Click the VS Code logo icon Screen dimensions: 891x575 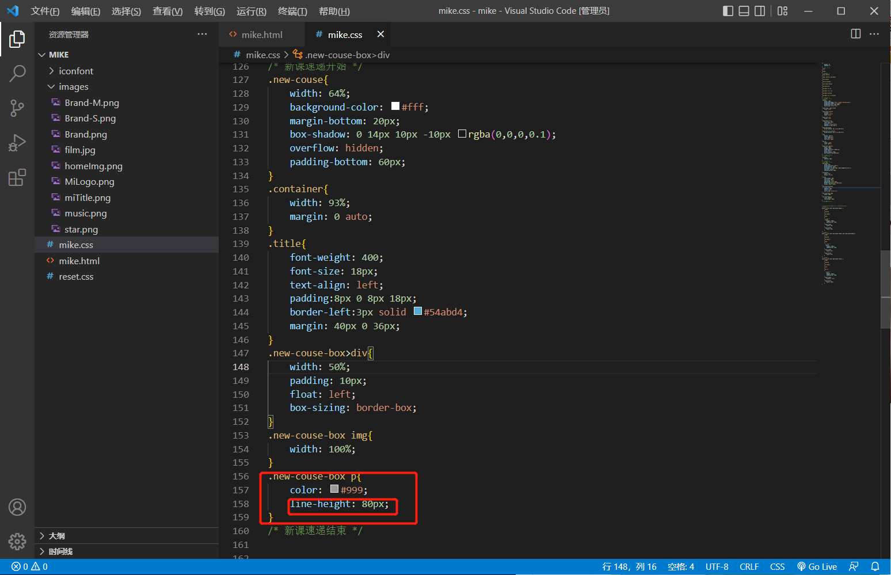coord(13,11)
